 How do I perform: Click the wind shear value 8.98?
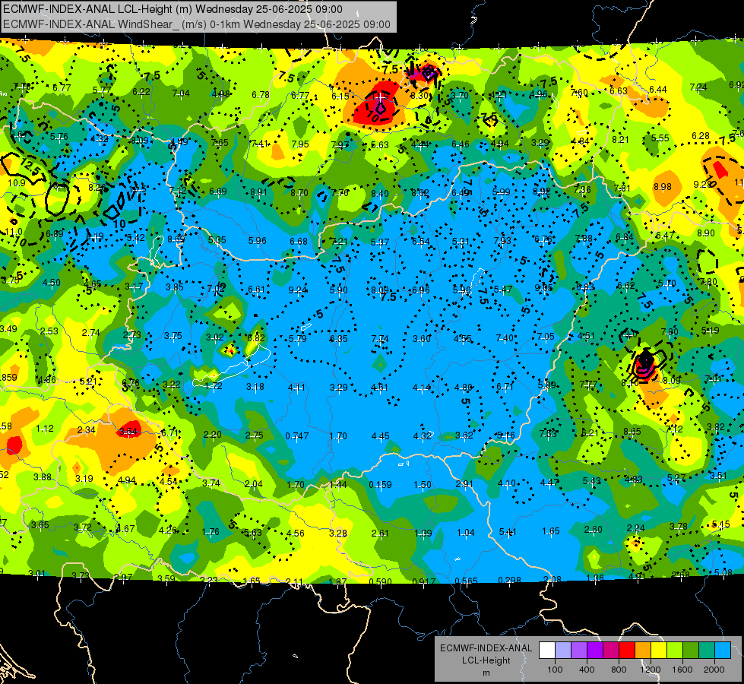663,187
